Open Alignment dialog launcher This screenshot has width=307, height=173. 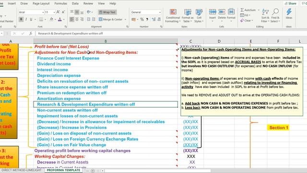128,26
